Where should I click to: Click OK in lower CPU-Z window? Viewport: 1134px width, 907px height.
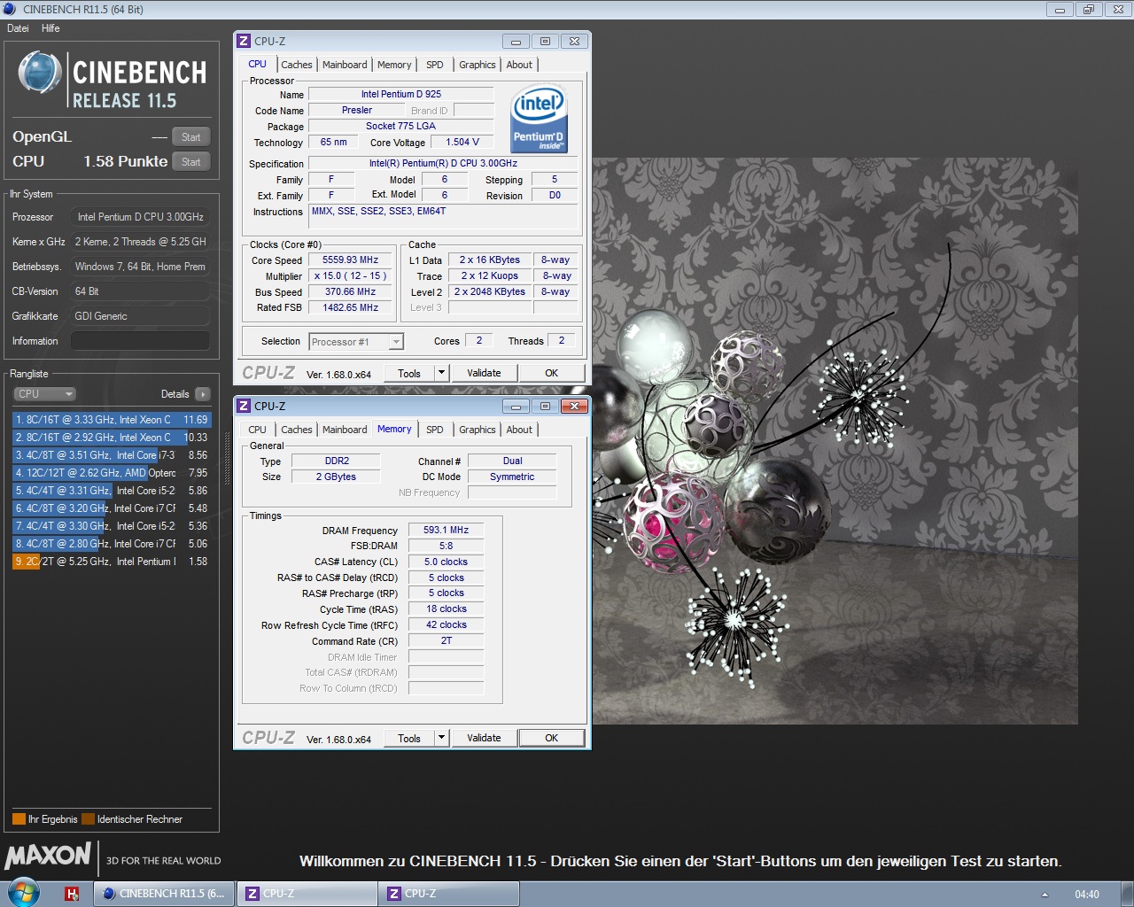[551, 738]
